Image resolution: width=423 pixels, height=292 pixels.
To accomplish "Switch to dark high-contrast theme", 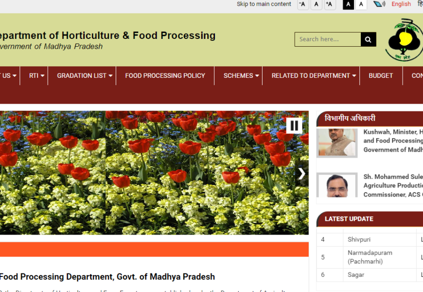I will click(x=348, y=4).
